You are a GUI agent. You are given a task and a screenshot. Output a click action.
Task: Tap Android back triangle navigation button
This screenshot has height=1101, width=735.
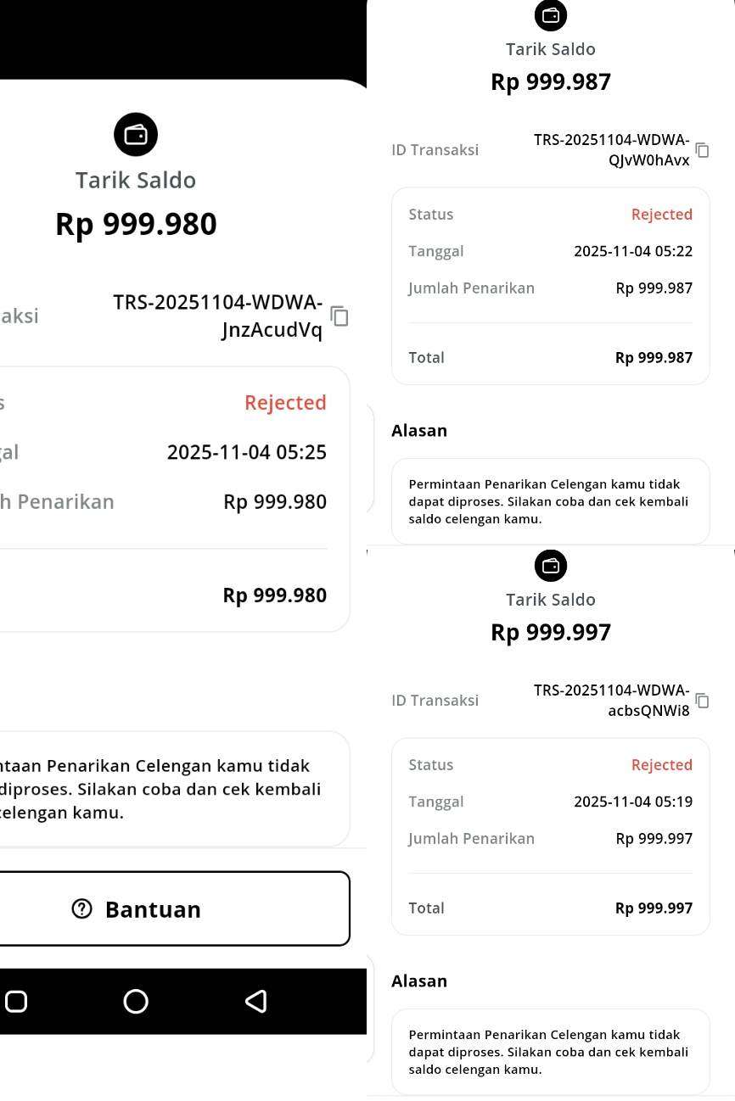coord(254,1002)
